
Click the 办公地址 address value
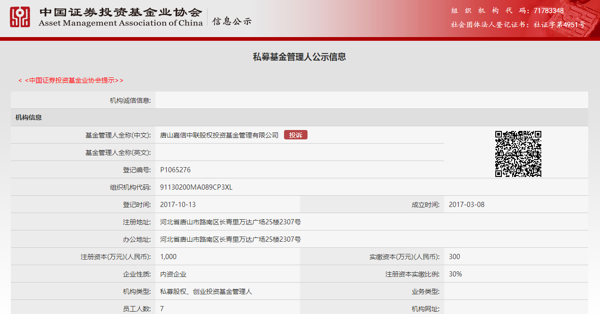coord(231,239)
